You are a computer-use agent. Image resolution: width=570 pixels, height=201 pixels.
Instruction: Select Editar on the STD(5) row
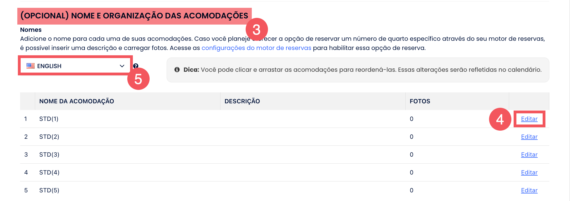(529, 190)
